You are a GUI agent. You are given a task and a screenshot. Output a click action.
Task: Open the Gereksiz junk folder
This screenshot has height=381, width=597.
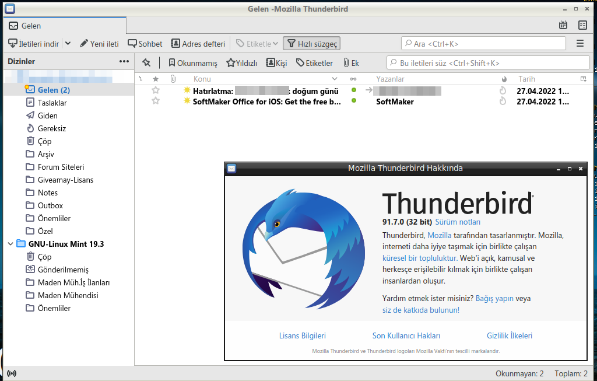click(52, 128)
